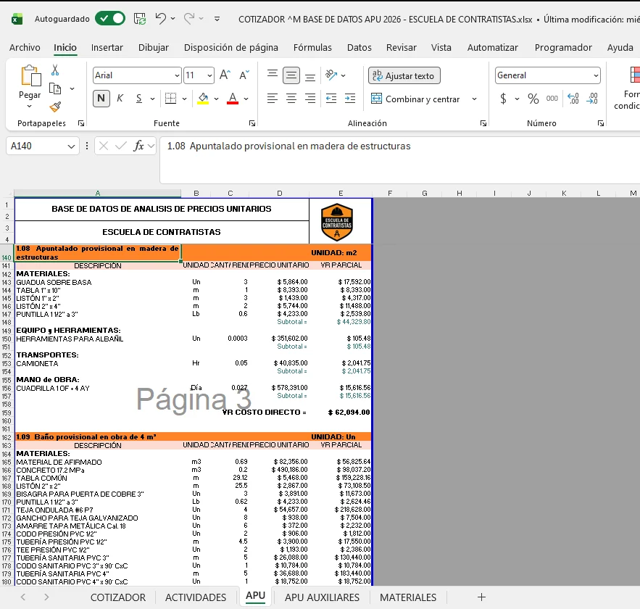This screenshot has width=640, height=609.
Task: Decrease indent
Action: point(331,99)
